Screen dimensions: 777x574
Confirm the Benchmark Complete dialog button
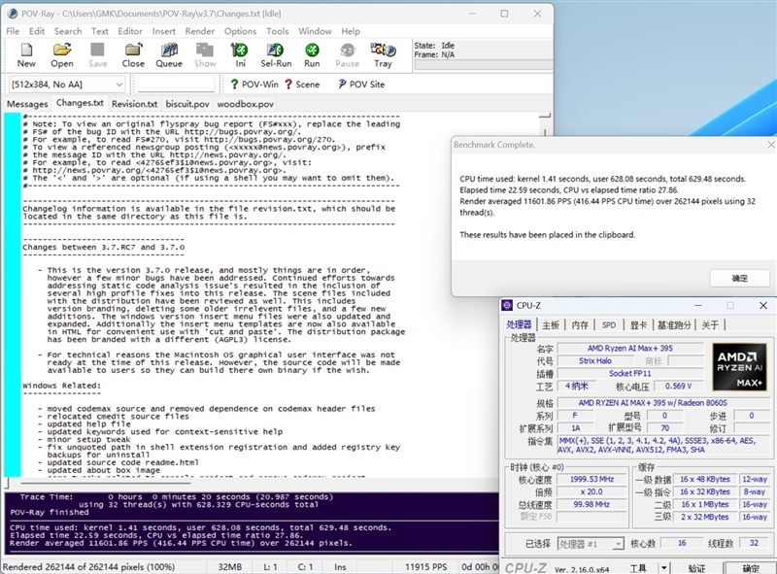coord(739,278)
